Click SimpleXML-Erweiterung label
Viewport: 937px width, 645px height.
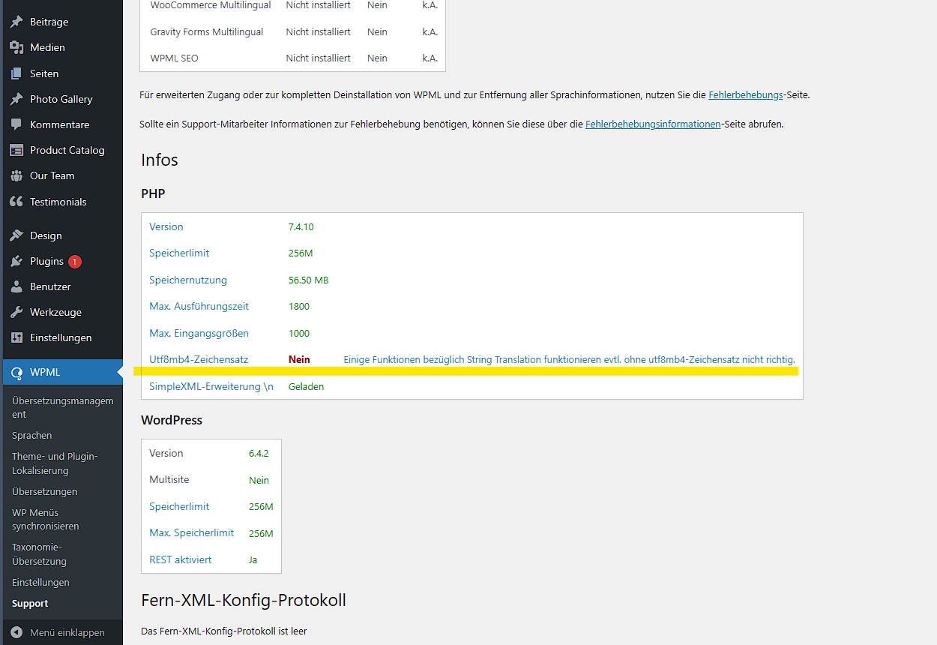click(x=211, y=387)
